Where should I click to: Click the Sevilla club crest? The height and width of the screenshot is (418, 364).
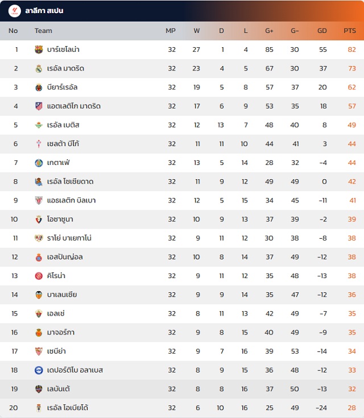click(x=39, y=351)
